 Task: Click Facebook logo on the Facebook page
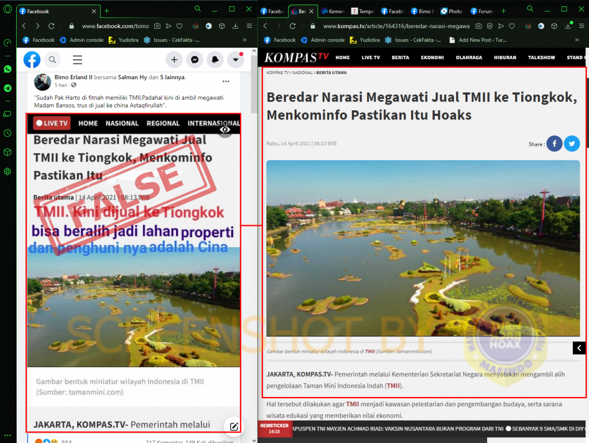[32, 60]
